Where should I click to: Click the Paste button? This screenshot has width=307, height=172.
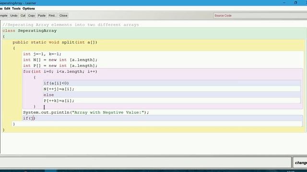click(42, 16)
